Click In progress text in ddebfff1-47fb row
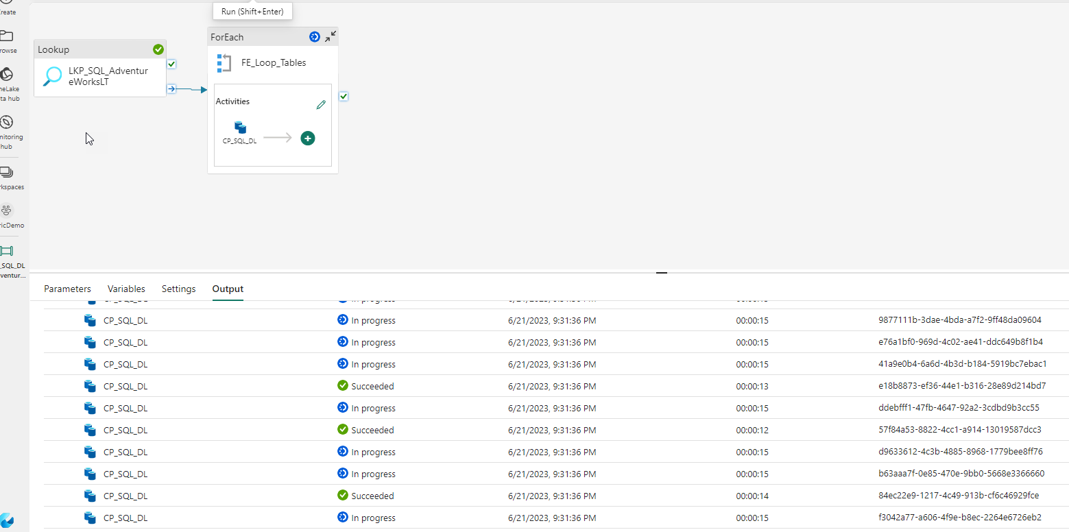Screen dimensions: 1069x532 point(374,408)
